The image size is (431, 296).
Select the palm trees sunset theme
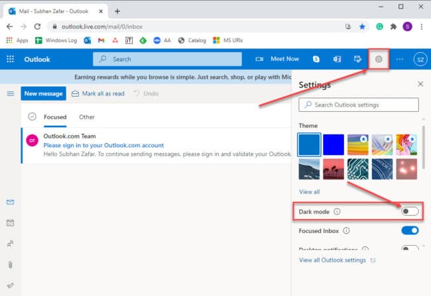(x=334, y=169)
